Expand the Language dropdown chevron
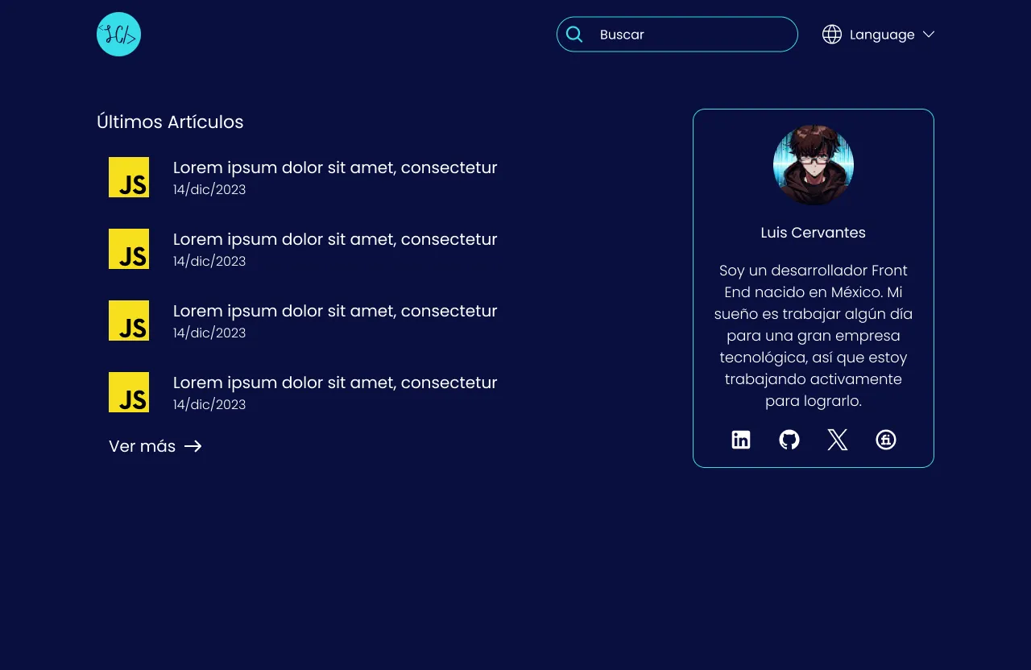The image size is (1031, 670). [x=928, y=34]
